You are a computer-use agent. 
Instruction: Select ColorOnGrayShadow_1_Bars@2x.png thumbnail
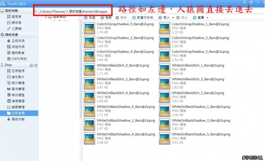[x=165, y=28]
